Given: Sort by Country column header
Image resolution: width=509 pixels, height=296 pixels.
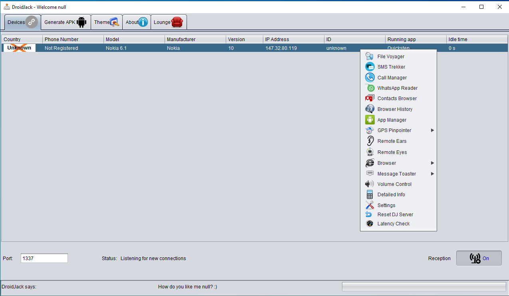Looking at the screenshot, I should coord(22,39).
